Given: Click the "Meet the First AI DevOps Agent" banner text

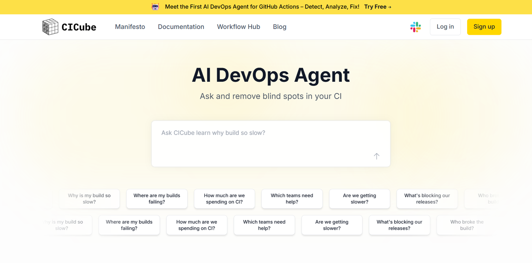Looking at the screenshot, I should pyautogui.click(x=262, y=7).
